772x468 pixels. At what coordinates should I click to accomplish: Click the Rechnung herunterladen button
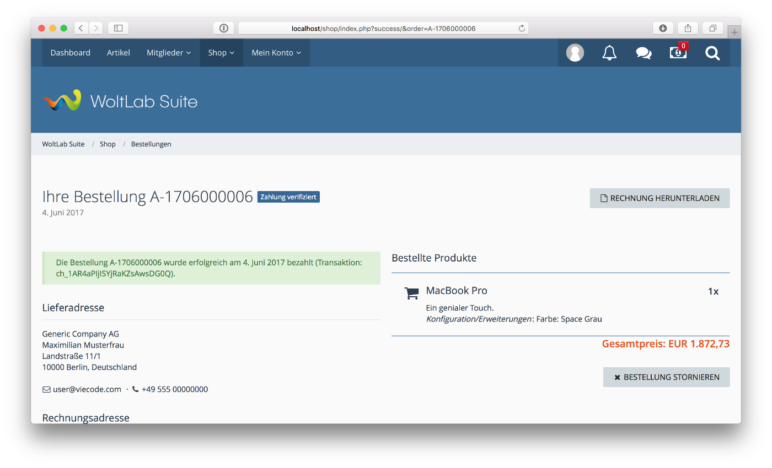(660, 198)
